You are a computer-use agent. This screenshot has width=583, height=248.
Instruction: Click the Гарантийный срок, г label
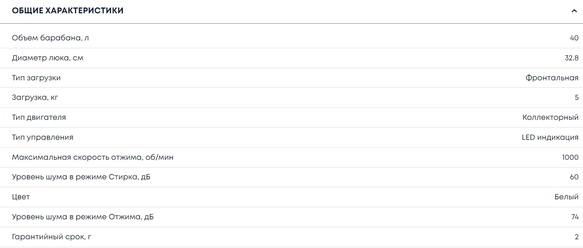click(x=51, y=237)
